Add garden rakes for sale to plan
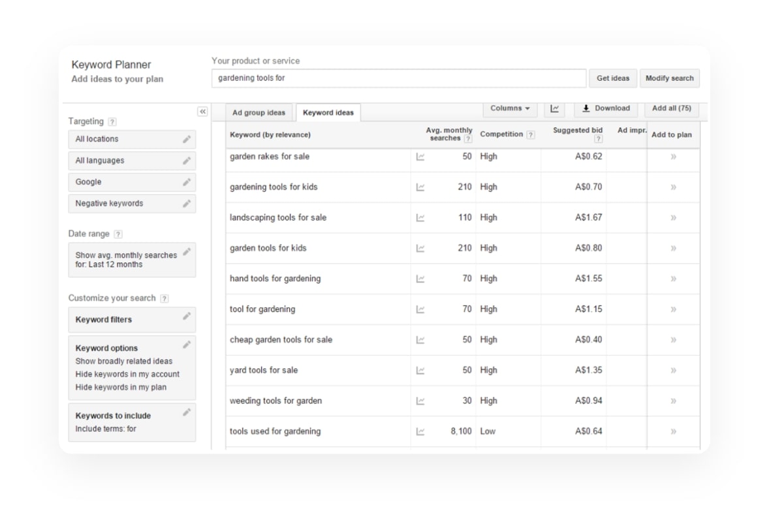The height and width of the screenshot is (526, 769). coord(674,157)
